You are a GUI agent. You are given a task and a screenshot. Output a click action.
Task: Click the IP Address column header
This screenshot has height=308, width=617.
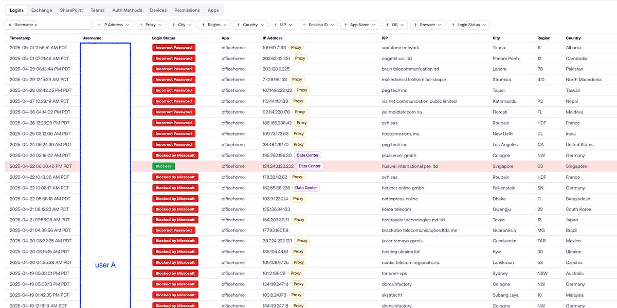click(x=273, y=38)
